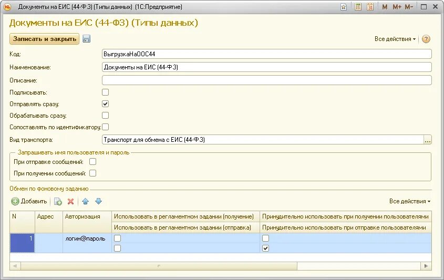
Task: Open Вид транспорта selection with ellipsis button
Action: tap(428, 140)
